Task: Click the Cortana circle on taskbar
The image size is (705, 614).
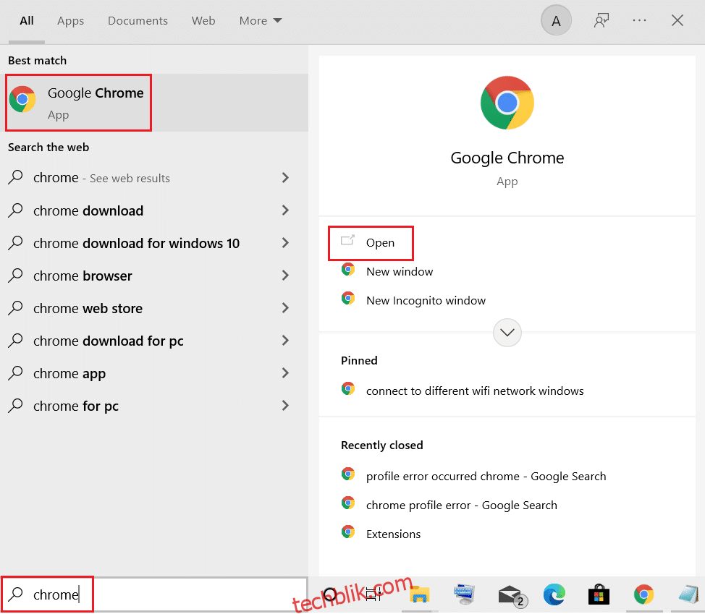Action: 330,594
